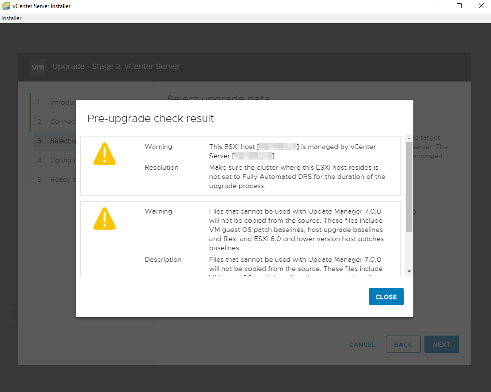Click the scrollbar up arrow in results list
The image size is (491, 392).
click(x=409, y=138)
